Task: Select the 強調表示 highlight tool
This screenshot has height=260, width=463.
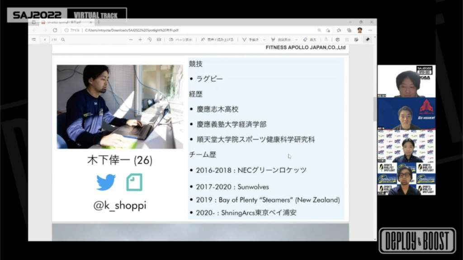Action: (281, 40)
